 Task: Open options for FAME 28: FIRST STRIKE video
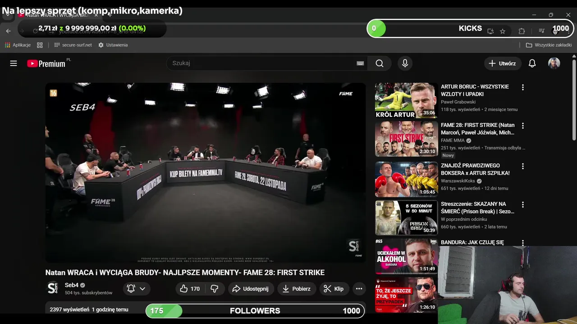(523, 126)
